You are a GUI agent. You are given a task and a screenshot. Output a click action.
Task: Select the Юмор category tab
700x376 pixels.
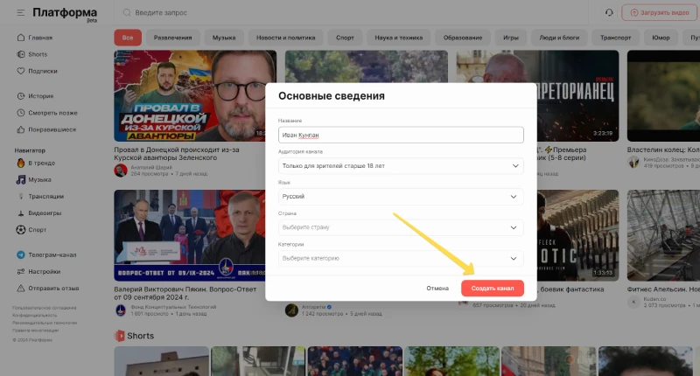pyautogui.click(x=661, y=38)
